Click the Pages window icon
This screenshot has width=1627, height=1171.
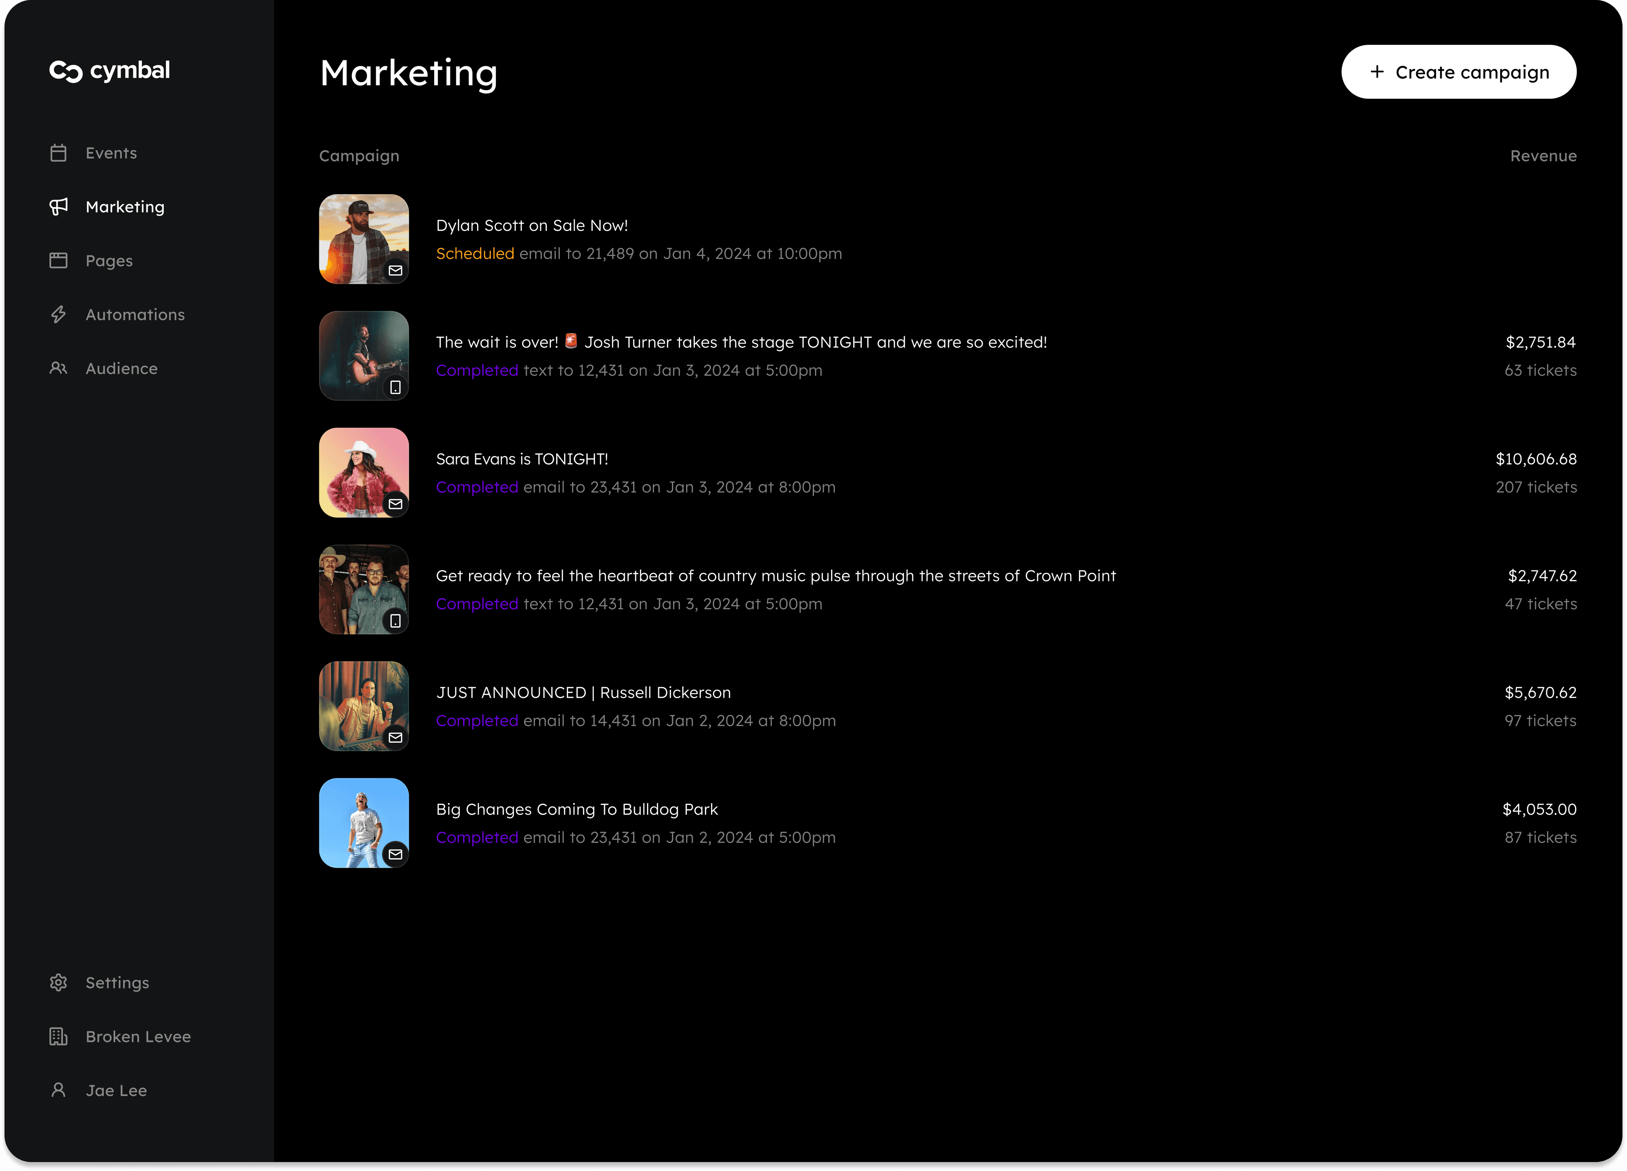point(59,260)
